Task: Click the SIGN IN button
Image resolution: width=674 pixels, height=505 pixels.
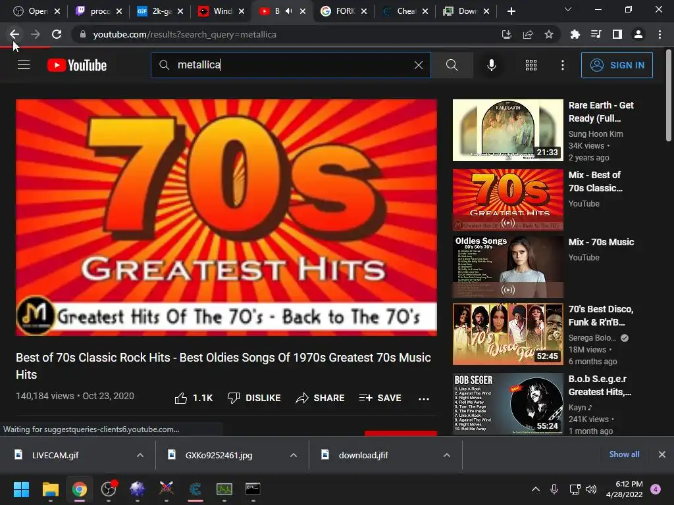Action: (x=617, y=65)
